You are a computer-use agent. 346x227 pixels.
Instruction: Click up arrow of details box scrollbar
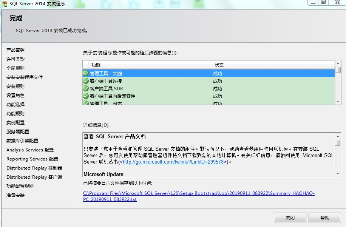pos(338,136)
